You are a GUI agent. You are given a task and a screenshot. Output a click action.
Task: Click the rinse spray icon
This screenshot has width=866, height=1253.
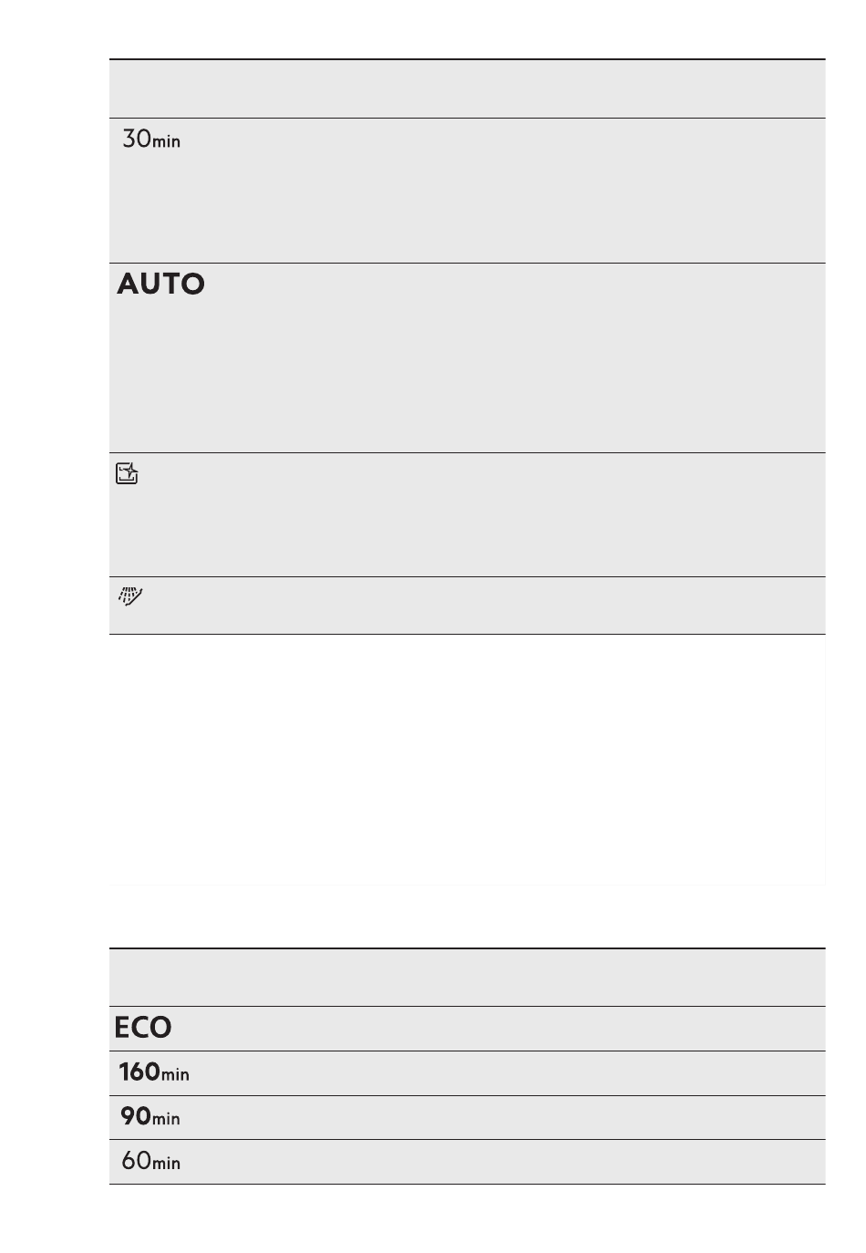[130, 597]
